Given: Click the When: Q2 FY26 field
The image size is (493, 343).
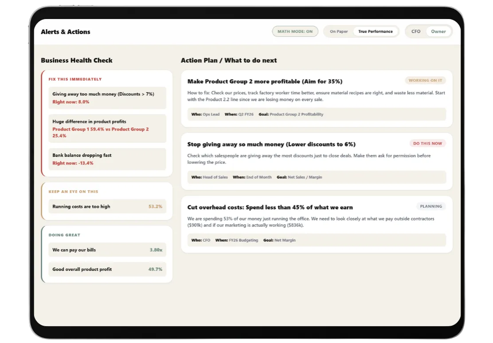Looking at the screenshot, I should (239, 114).
